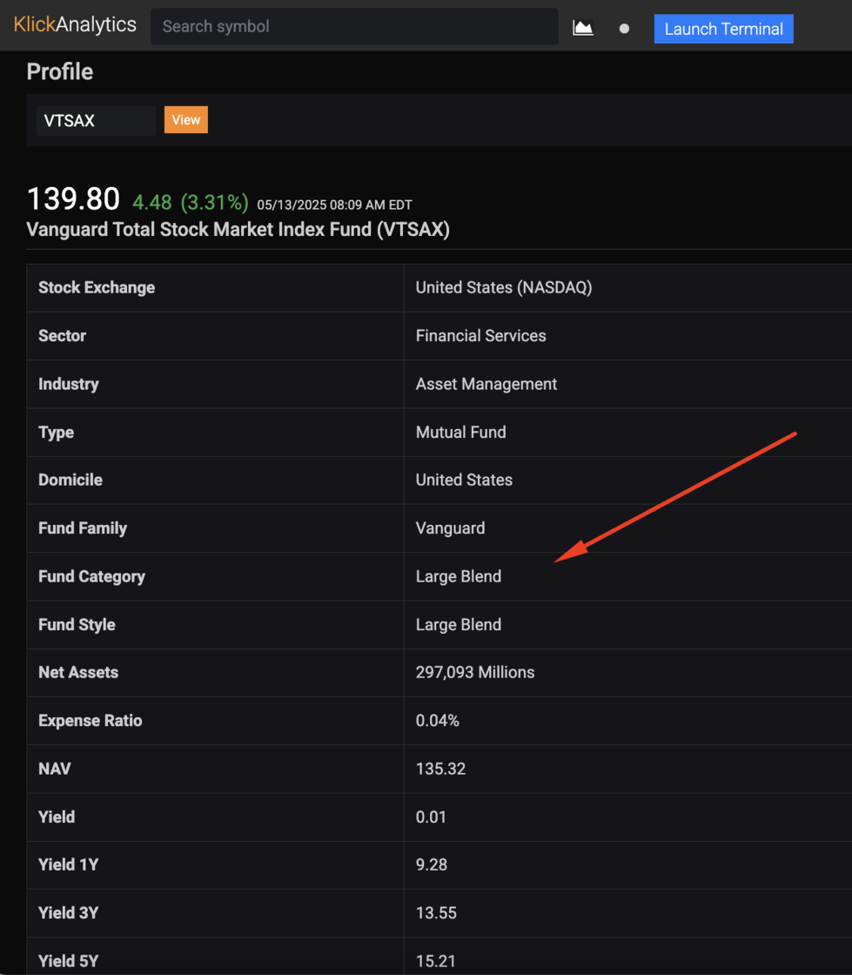Select the Industry label cell

click(x=215, y=384)
